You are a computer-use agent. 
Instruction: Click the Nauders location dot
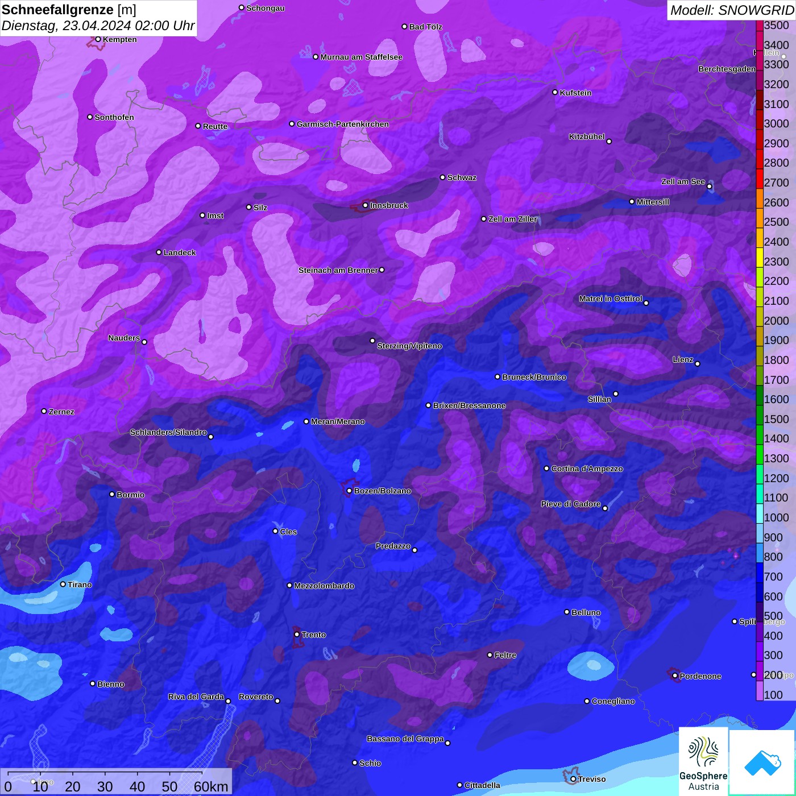click(144, 342)
